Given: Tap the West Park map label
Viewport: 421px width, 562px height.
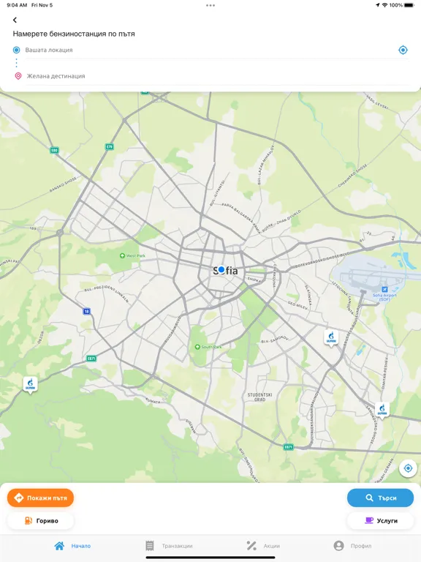Looking at the screenshot, I should point(132,255).
